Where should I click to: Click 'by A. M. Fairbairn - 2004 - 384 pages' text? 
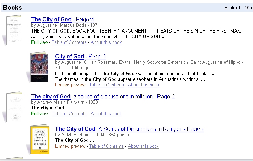[92, 135]
